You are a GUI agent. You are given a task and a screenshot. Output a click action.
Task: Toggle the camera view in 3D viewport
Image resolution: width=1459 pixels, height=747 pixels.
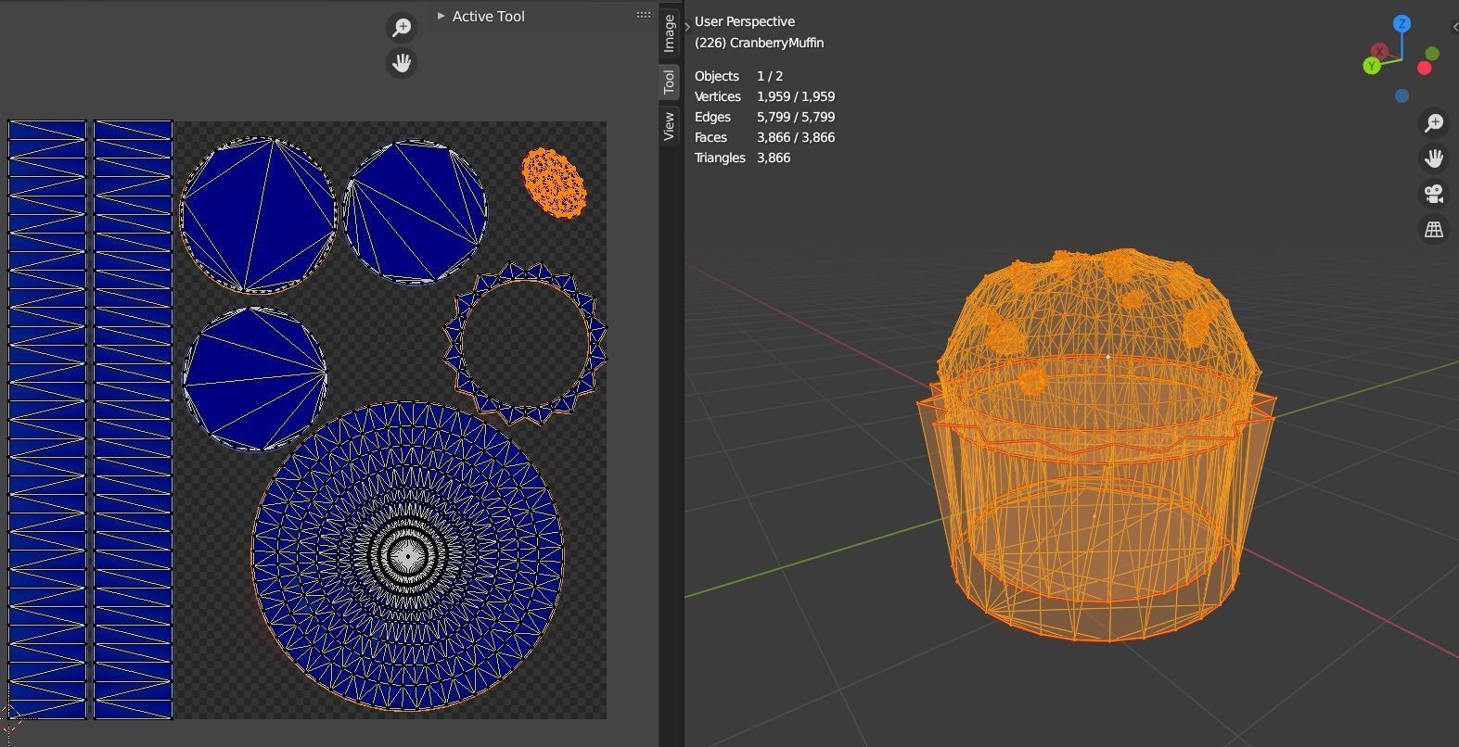click(1434, 194)
